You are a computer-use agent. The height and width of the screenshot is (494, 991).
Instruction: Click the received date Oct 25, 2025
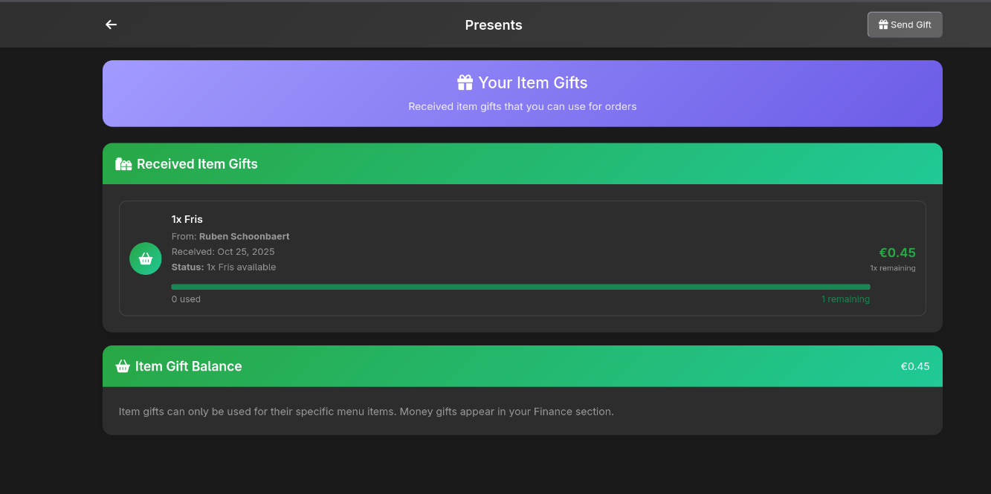pyautogui.click(x=245, y=252)
